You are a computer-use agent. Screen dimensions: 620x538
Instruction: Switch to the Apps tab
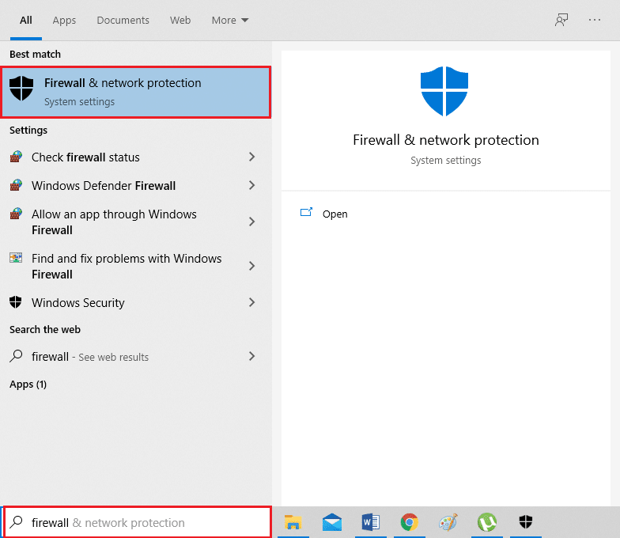coord(64,20)
